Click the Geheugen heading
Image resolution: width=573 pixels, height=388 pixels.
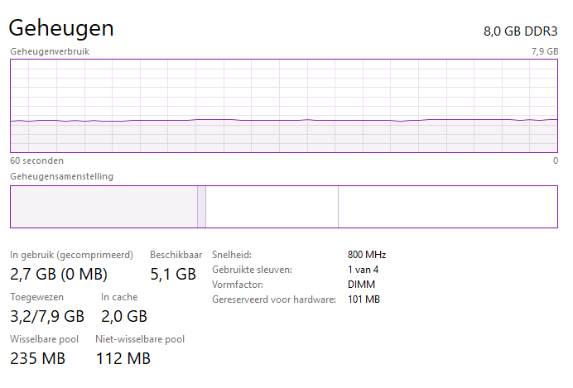[x=61, y=27]
